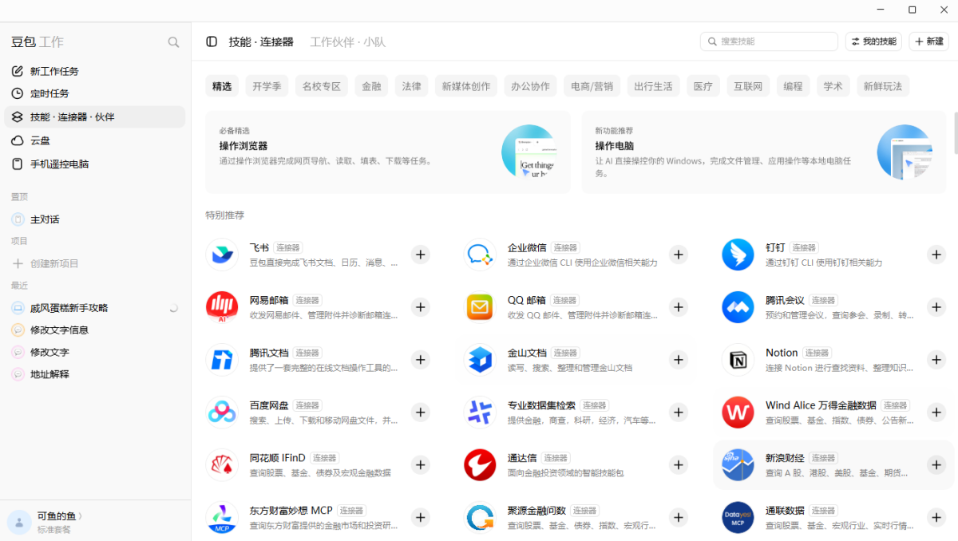Select the 新媒体创作 category chip

(x=466, y=86)
